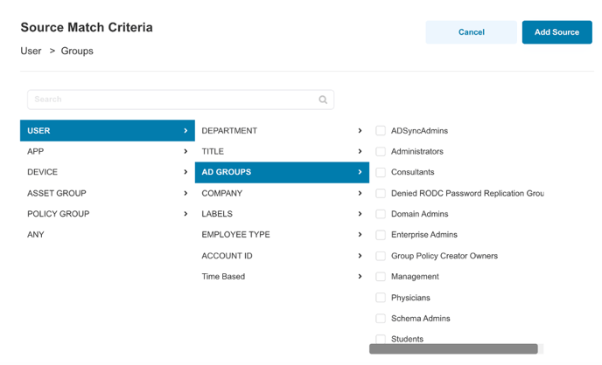
Task: Click the ASSET GROUP chevron icon
Action: point(185,193)
